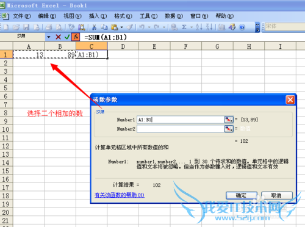Click the Paste clipboard icon

tap(115, 27)
